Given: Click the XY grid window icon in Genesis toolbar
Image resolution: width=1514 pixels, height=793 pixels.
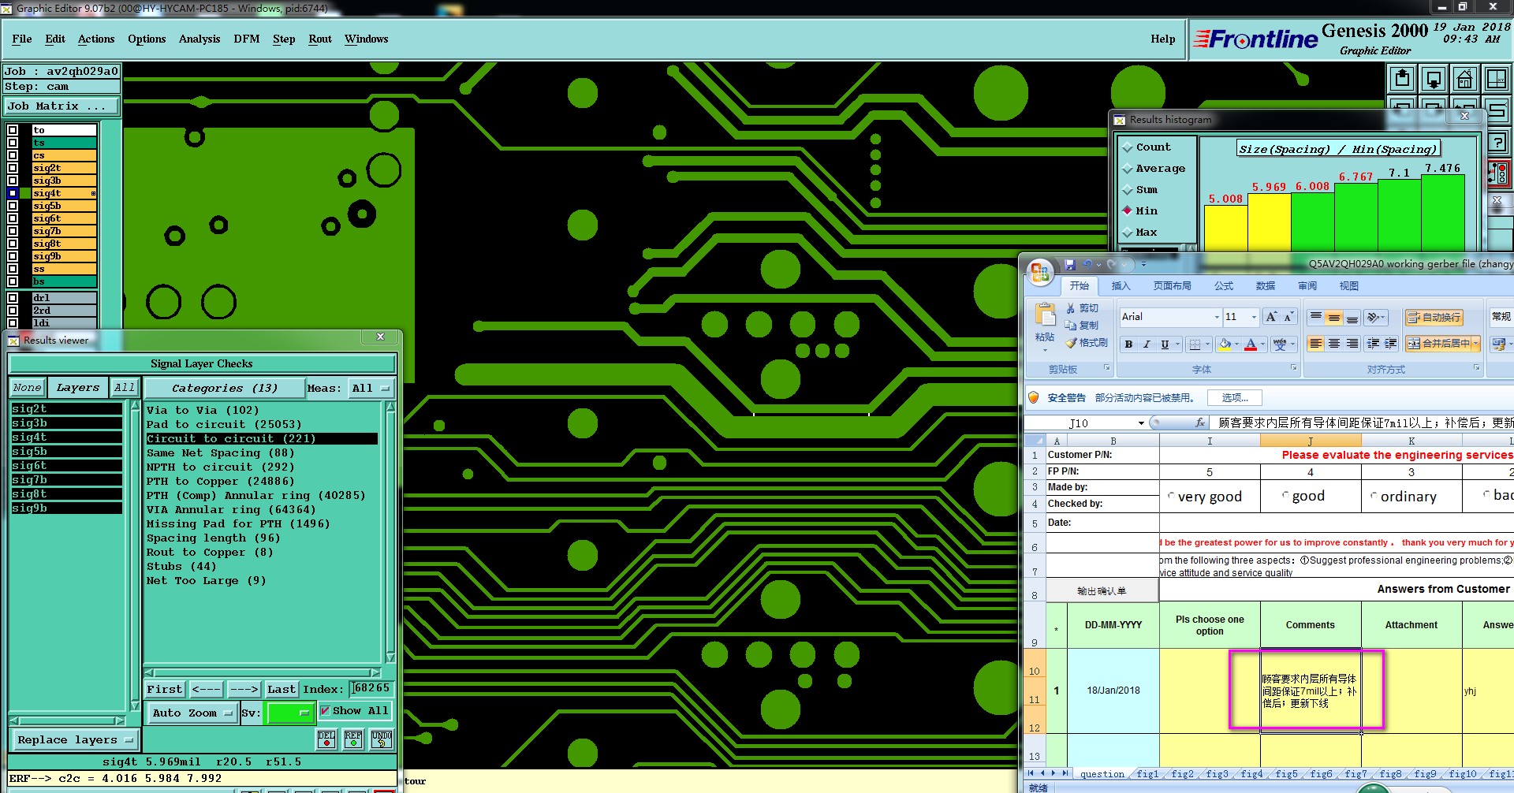Looking at the screenshot, I should click(1496, 79).
